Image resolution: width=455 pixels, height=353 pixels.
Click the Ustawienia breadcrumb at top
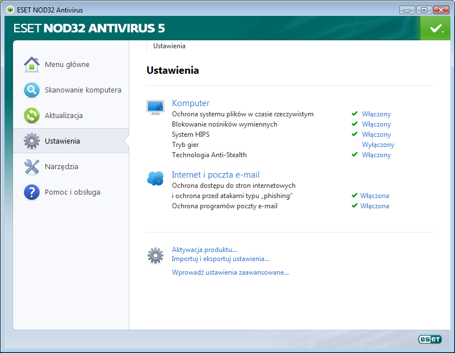pos(169,46)
